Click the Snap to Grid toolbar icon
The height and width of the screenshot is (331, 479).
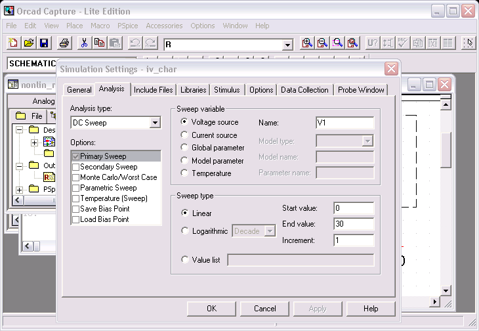click(469, 43)
